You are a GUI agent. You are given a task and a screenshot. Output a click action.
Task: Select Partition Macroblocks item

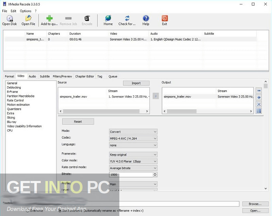[x=21, y=96]
